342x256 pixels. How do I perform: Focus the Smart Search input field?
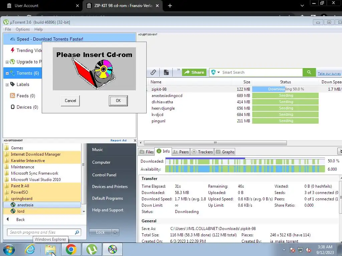pos(261,72)
